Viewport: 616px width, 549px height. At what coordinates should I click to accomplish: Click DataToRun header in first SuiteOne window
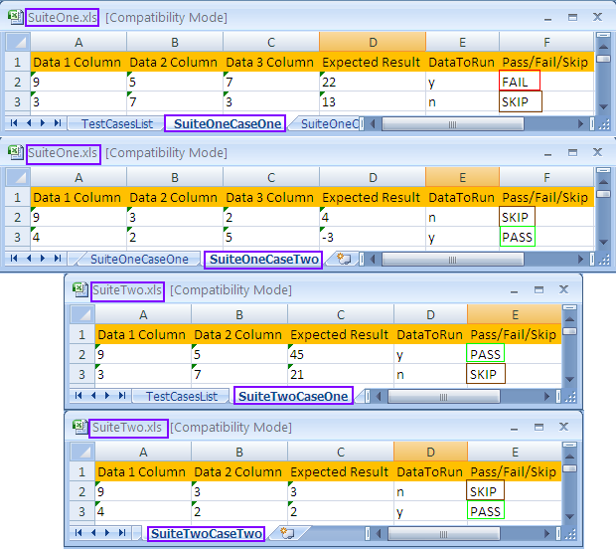coord(462,62)
